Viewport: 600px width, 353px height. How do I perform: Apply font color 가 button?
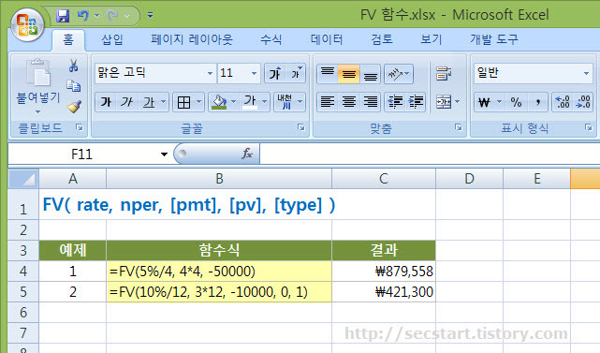(250, 102)
